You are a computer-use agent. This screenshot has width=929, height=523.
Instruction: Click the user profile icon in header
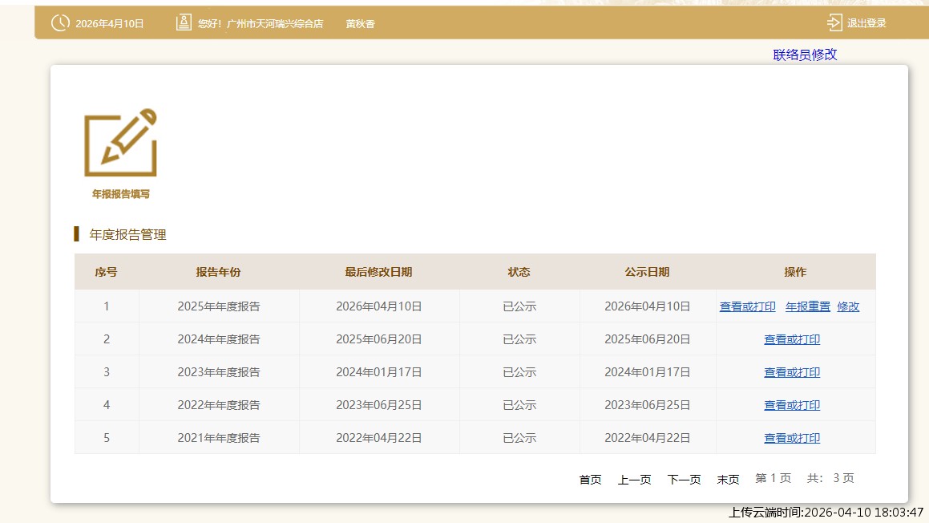point(184,23)
